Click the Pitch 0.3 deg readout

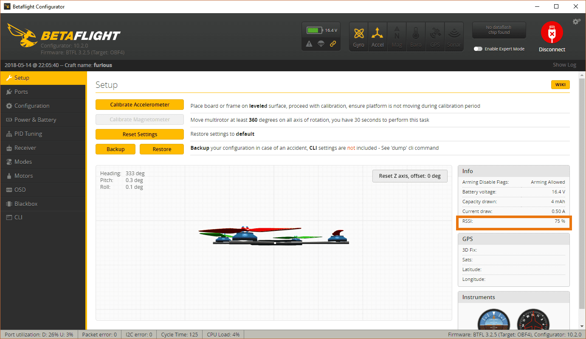point(121,180)
